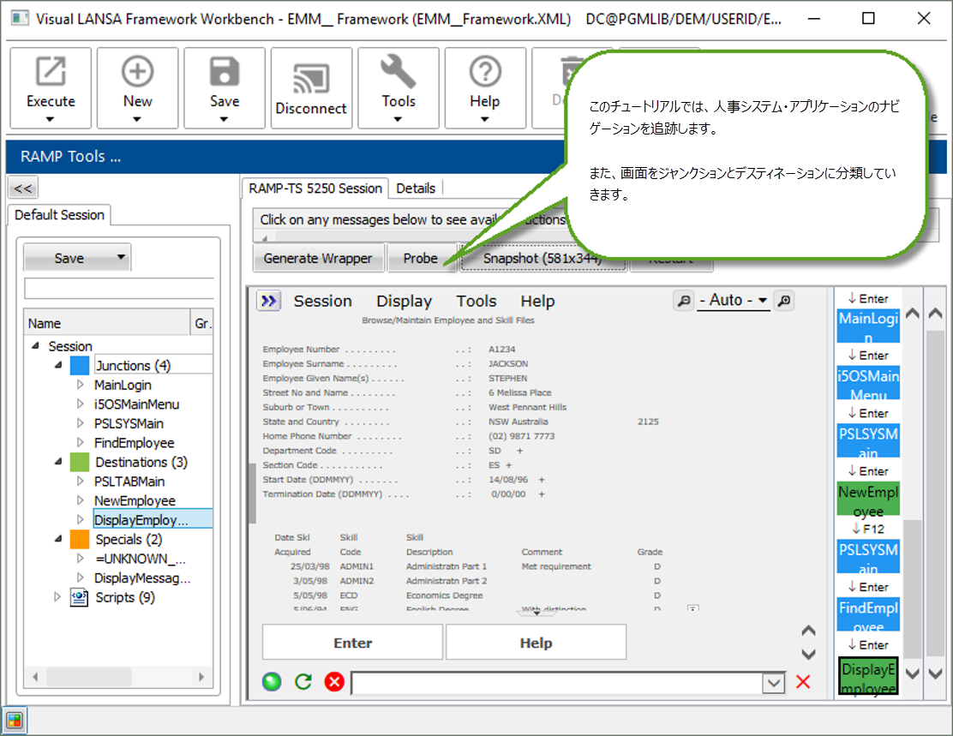
Task: Select the DisplayEmploy... tree item
Action: coord(152,519)
